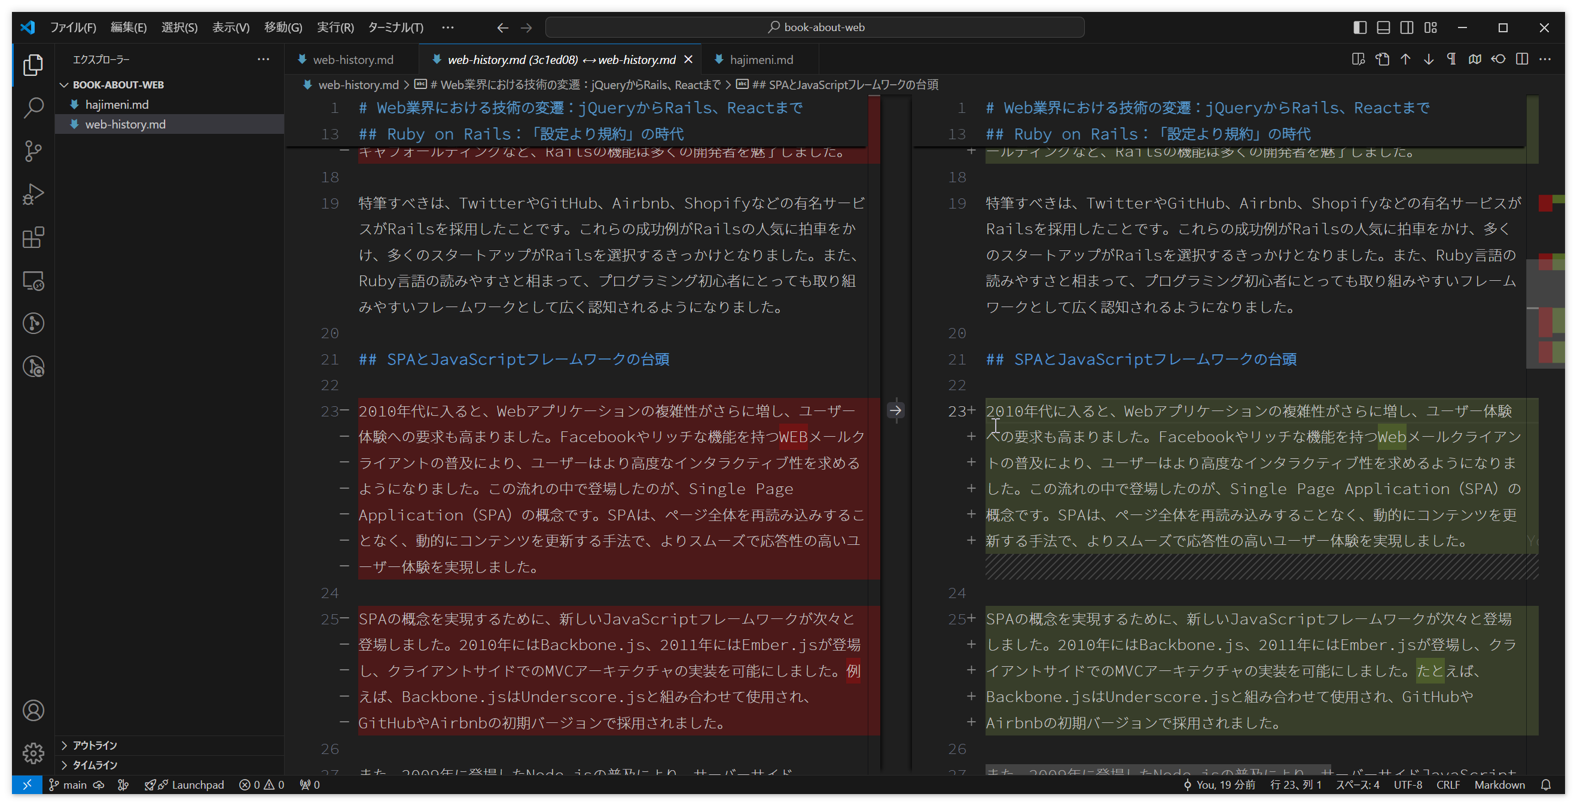1577x806 pixels.
Task: Switch to the web-history.md tab
Action: click(353, 59)
